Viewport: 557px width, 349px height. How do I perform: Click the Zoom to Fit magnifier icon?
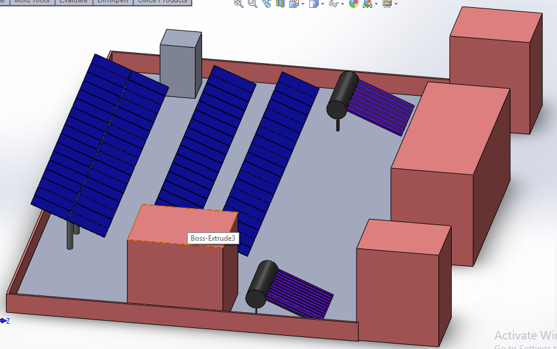point(239,3)
